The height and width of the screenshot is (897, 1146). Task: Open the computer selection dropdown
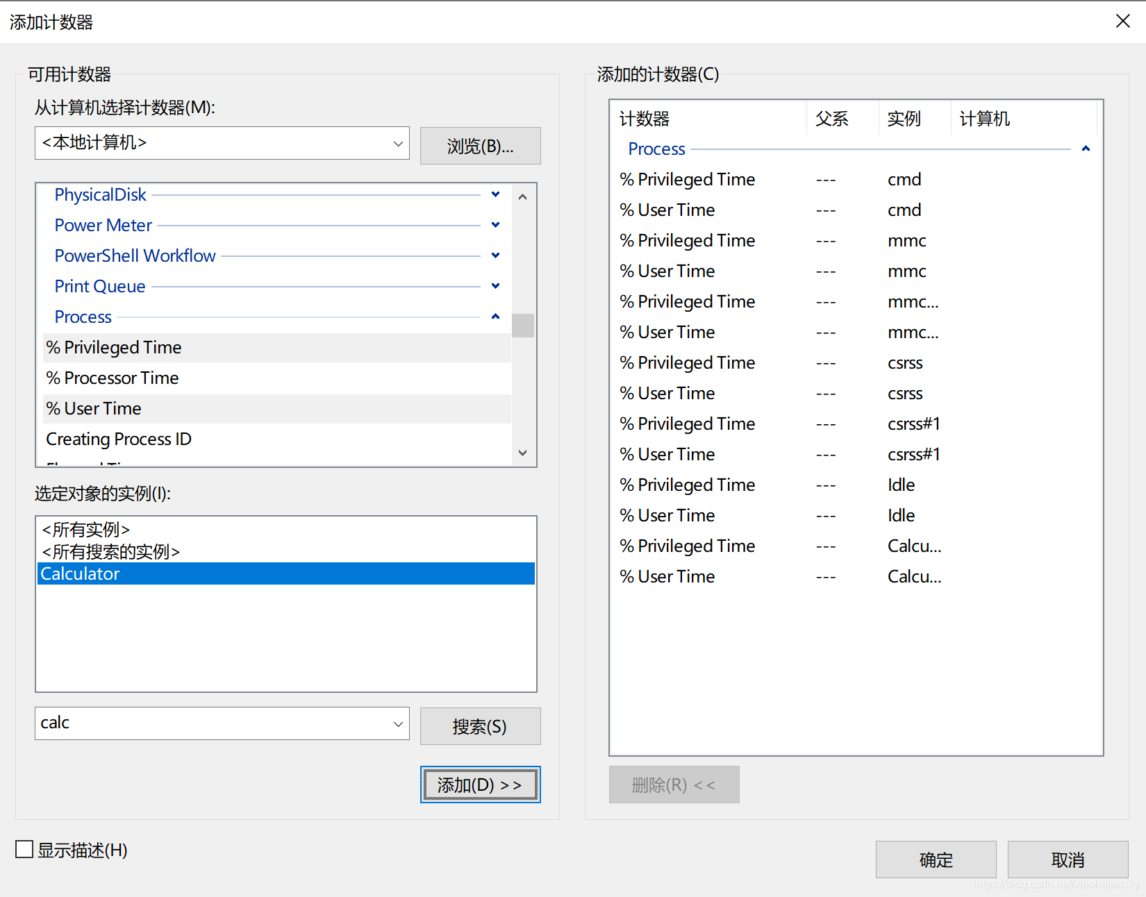398,144
